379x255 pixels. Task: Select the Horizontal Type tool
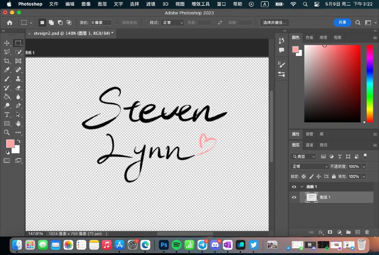point(7,114)
